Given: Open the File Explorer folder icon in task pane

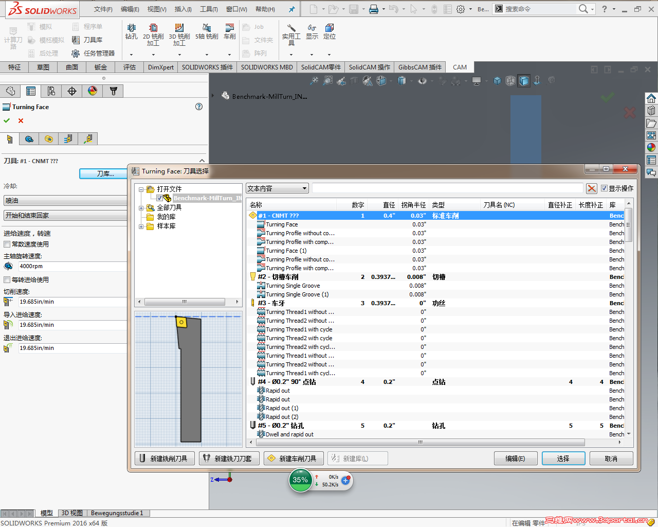Looking at the screenshot, I should [x=651, y=123].
